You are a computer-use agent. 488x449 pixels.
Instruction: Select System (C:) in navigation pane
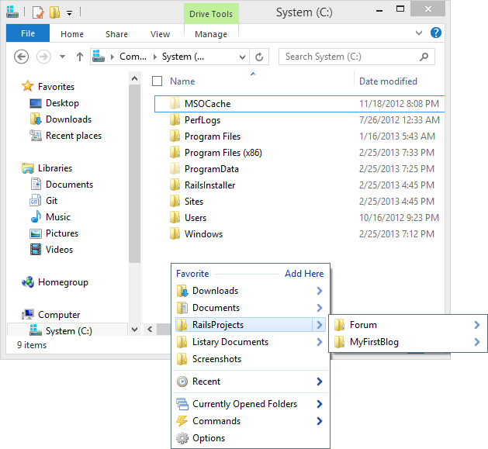67,330
